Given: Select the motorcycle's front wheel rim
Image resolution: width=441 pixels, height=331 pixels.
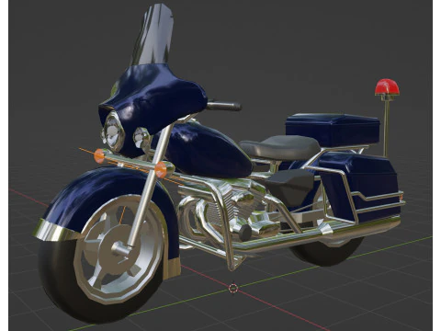Looking at the screenshot, I should pyautogui.click(x=120, y=249).
